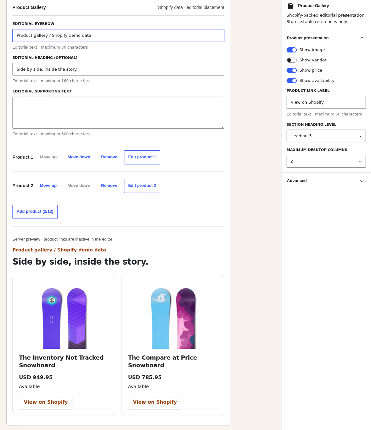371x430 pixels.
Task: Turn off the Show price switch
Action: click(x=292, y=70)
